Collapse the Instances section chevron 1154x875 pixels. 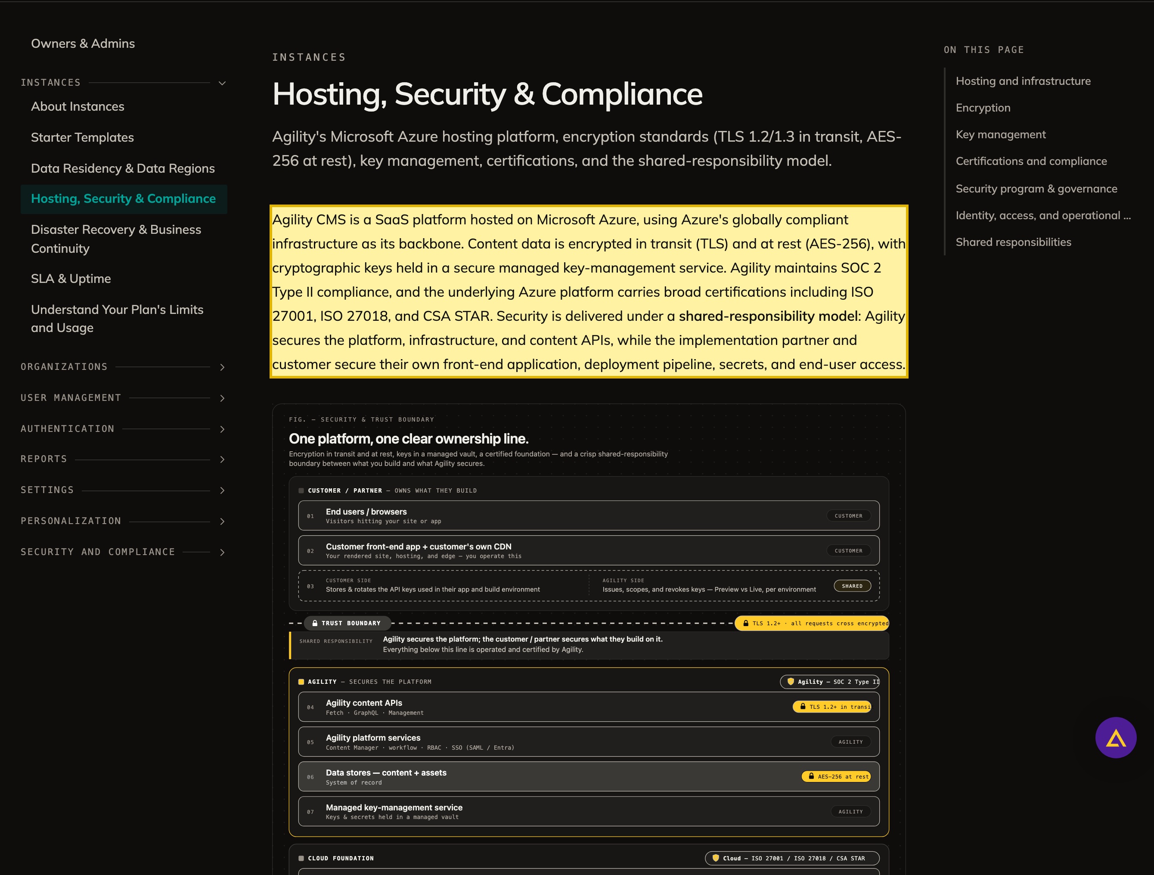(x=222, y=83)
